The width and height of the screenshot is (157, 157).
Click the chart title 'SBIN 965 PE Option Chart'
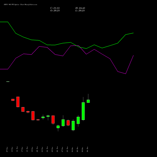[20, 5]
